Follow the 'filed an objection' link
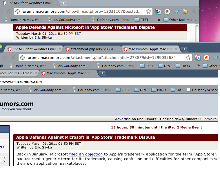This screenshot has height=172, width=220. coord(86,154)
